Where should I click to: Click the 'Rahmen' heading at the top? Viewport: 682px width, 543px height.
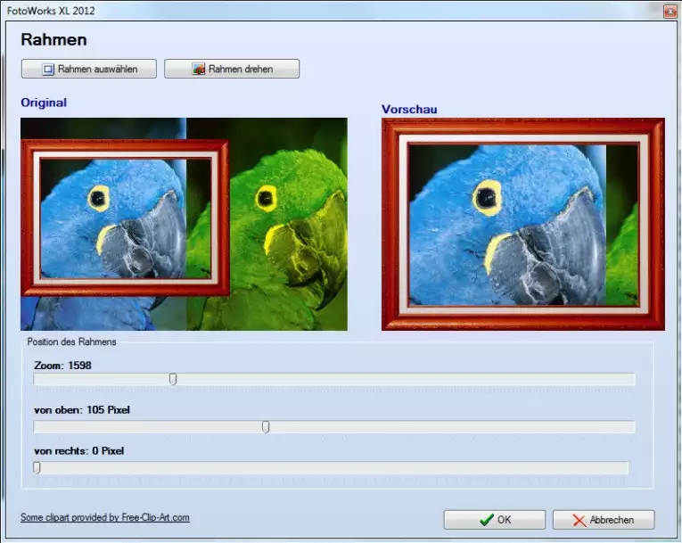[53, 40]
